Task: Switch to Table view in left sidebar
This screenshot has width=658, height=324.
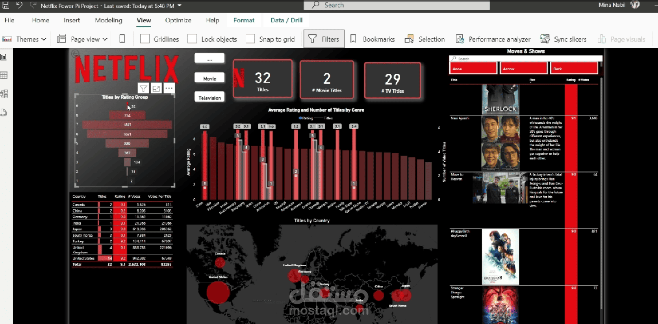Action: tap(4, 75)
